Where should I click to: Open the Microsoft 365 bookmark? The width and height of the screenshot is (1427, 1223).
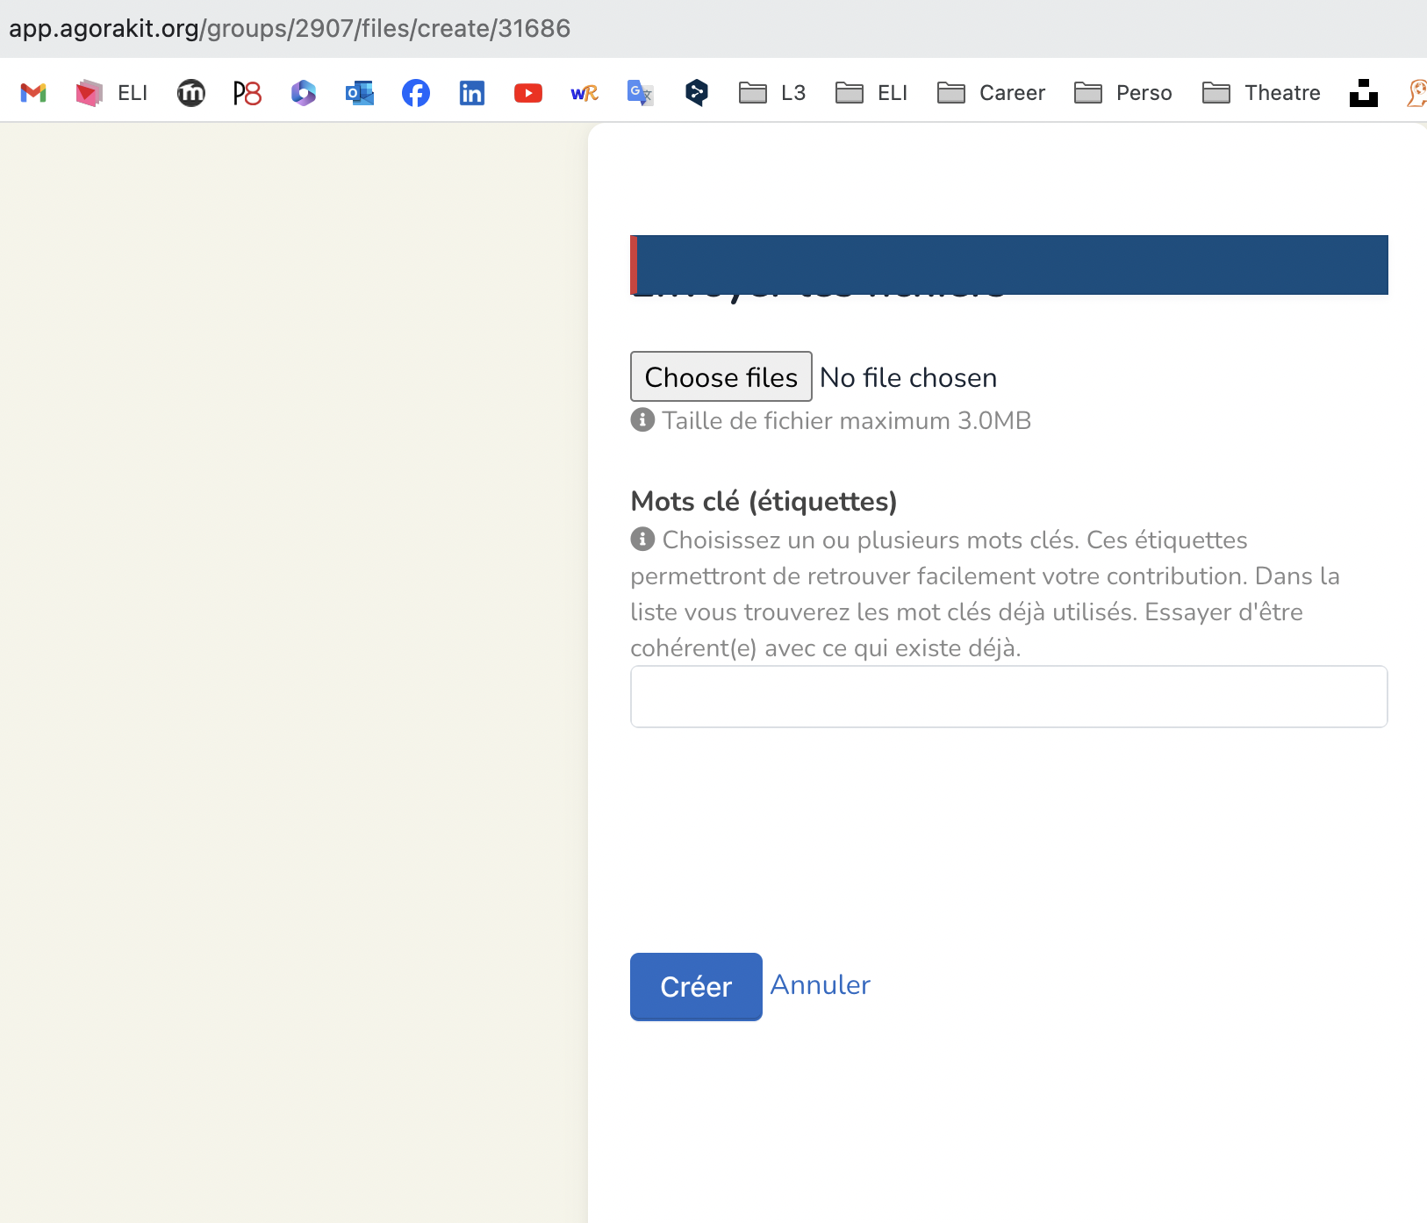[x=304, y=92]
